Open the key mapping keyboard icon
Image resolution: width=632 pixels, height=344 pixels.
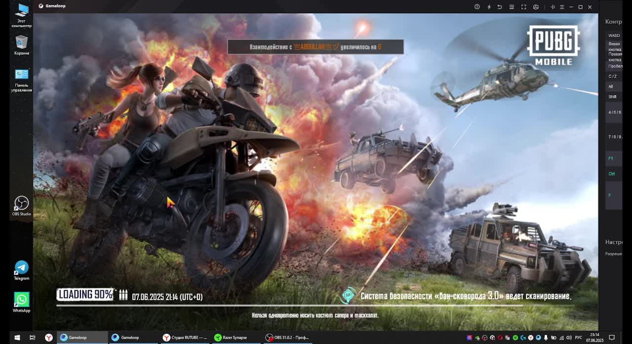pos(512,7)
